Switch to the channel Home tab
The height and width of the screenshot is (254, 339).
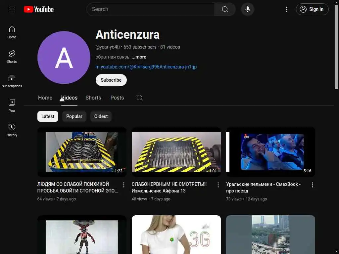(45, 98)
